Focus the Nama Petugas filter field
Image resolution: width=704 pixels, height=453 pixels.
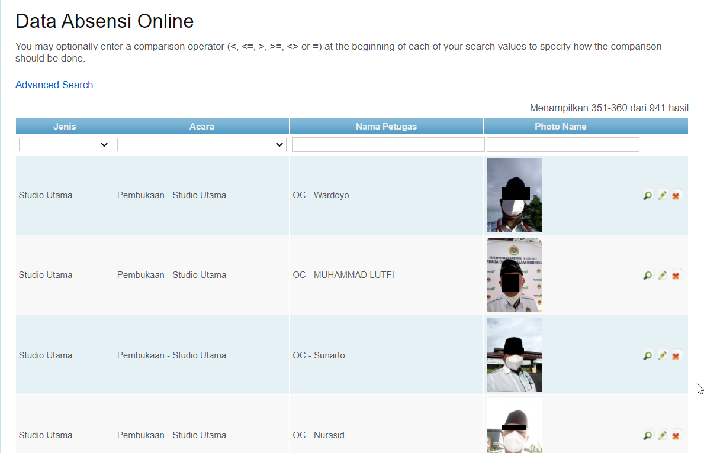[x=388, y=144]
